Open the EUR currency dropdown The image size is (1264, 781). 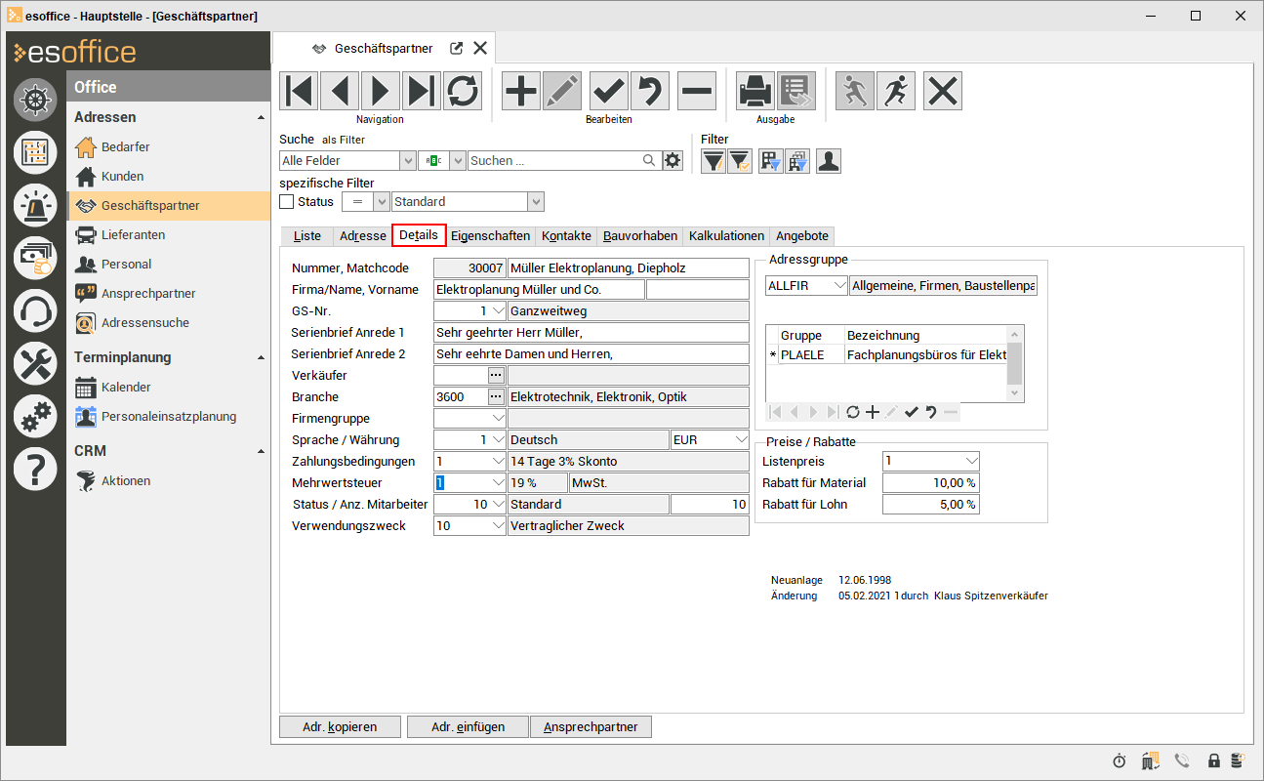[x=739, y=440]
